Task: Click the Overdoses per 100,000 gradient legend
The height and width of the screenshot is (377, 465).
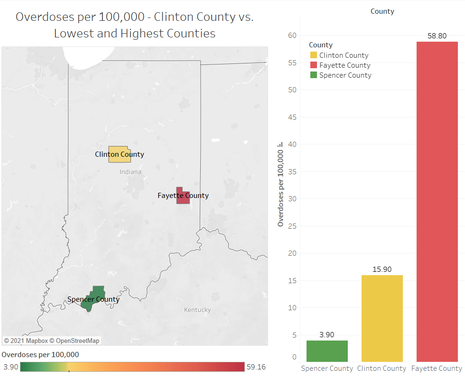Action: (132, 367)
